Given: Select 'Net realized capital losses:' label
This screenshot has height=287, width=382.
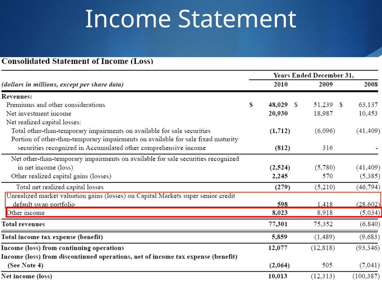Looking at the screenshot, I should point(44,122).
